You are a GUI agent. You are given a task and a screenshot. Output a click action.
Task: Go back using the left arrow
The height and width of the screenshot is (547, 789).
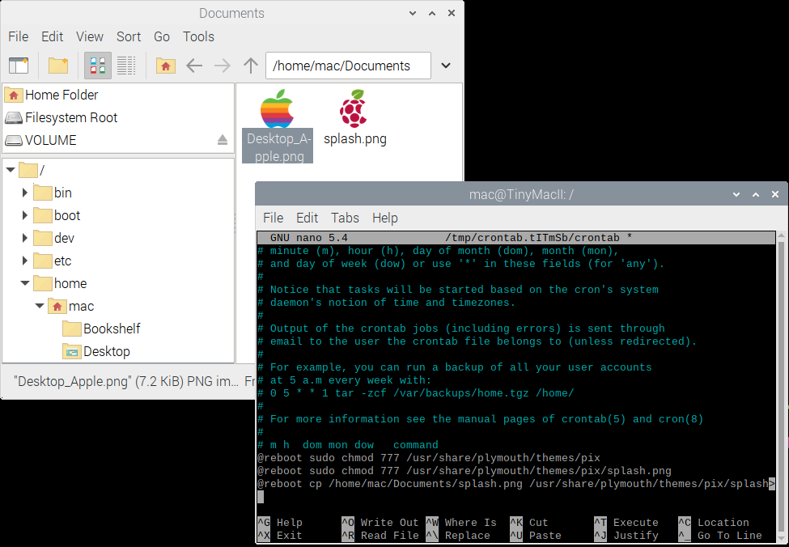194,66
